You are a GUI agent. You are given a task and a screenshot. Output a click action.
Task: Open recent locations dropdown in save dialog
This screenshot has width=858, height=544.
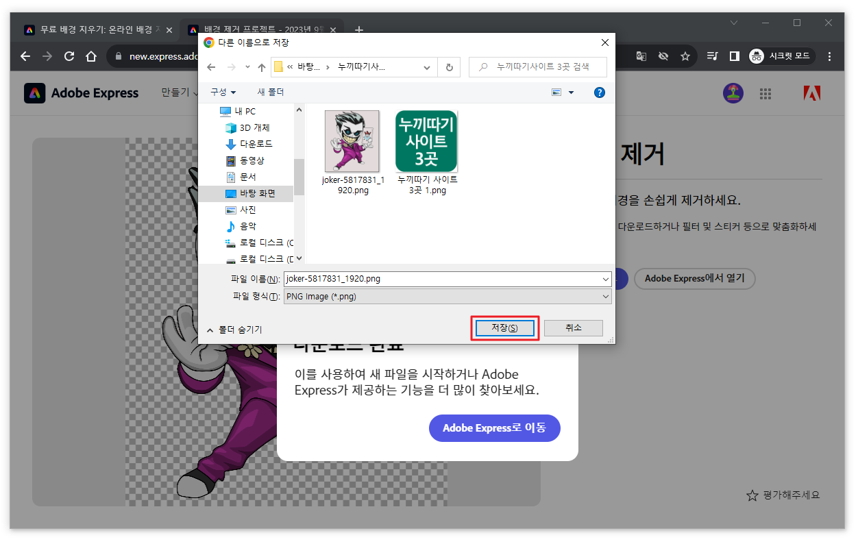click(246, 67)
